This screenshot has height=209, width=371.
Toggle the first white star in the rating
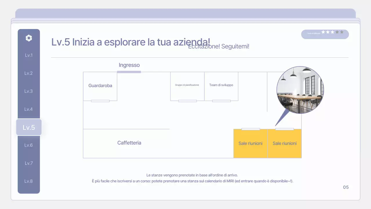pyautogui.click(x=324, y=32)
